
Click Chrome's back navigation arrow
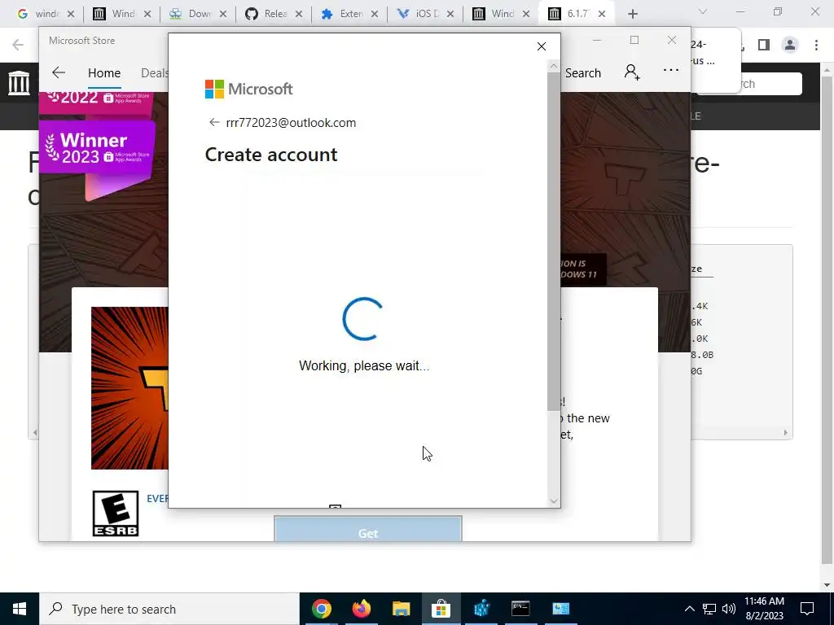click(x=18, y=46)
